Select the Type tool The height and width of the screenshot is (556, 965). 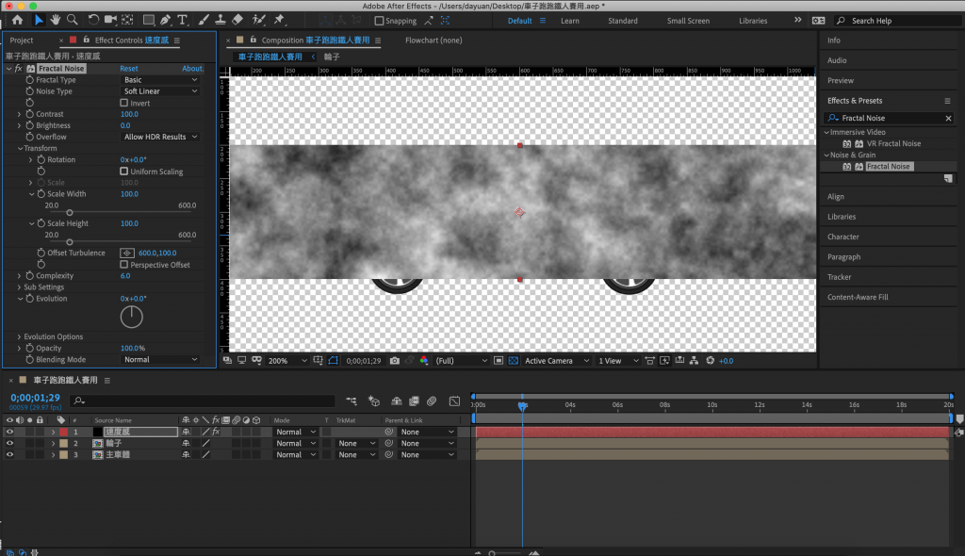(x=182, y=20)
